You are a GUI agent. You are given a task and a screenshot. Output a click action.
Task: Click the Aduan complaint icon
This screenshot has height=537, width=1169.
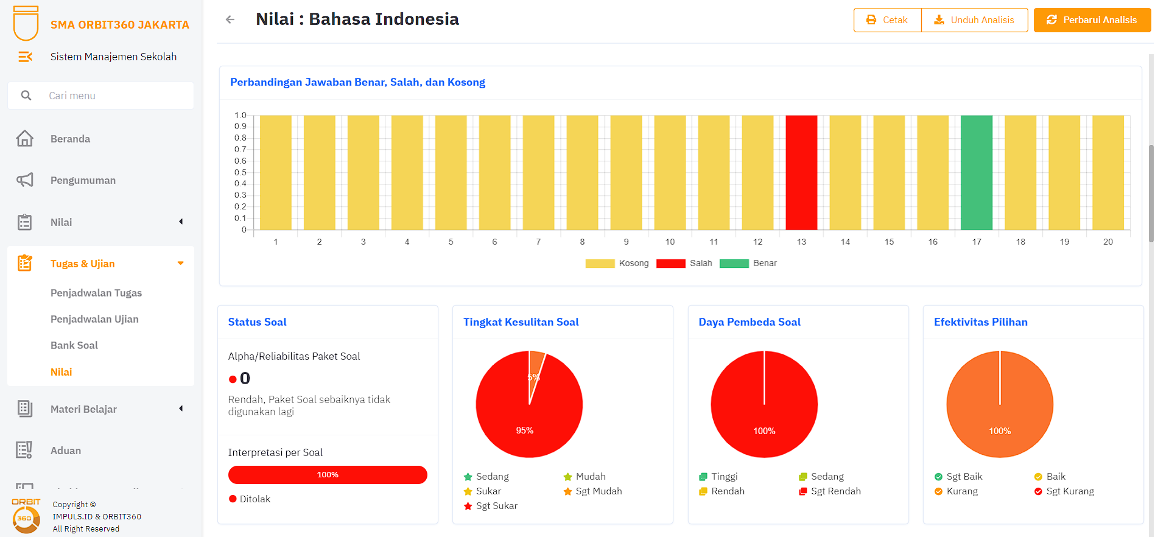[24, 450]
